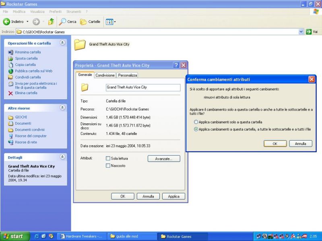Select apply changes to all sottocartelle and file
Image resolution: width=322 pixels, height=241 pixels.
(x=196, y=129)
